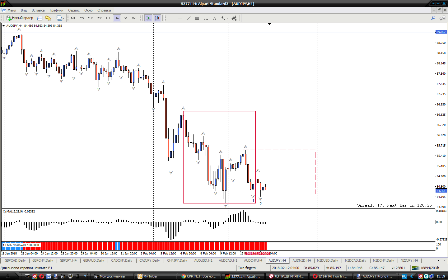448x280 pixels.
Task: Open UKR.NET Chrome taskbar window
Action: (199, 276)
